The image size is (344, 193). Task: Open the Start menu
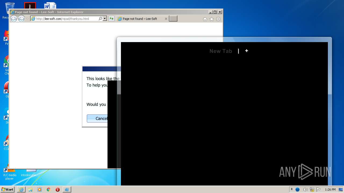click(8, 190)
